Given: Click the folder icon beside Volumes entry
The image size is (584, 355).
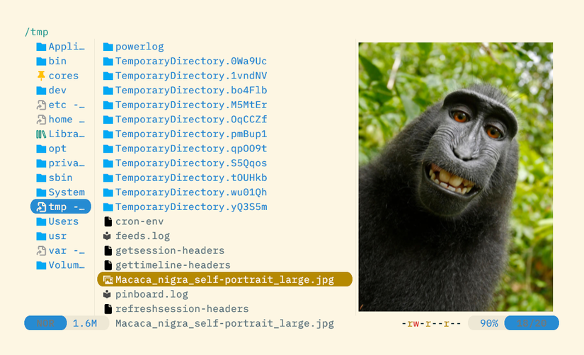Looking at the screenshot, I should pos(41,265).
